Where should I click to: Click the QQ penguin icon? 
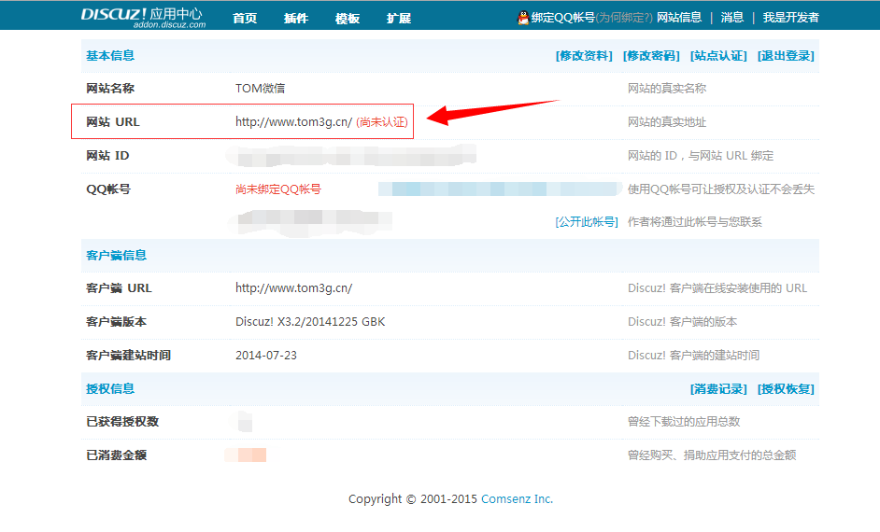coord(523,18)
